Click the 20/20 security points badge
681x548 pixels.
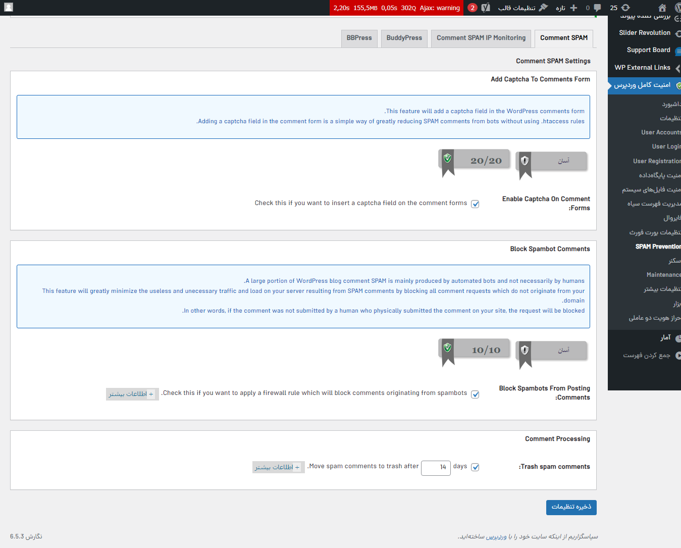(x=475, y=160)
